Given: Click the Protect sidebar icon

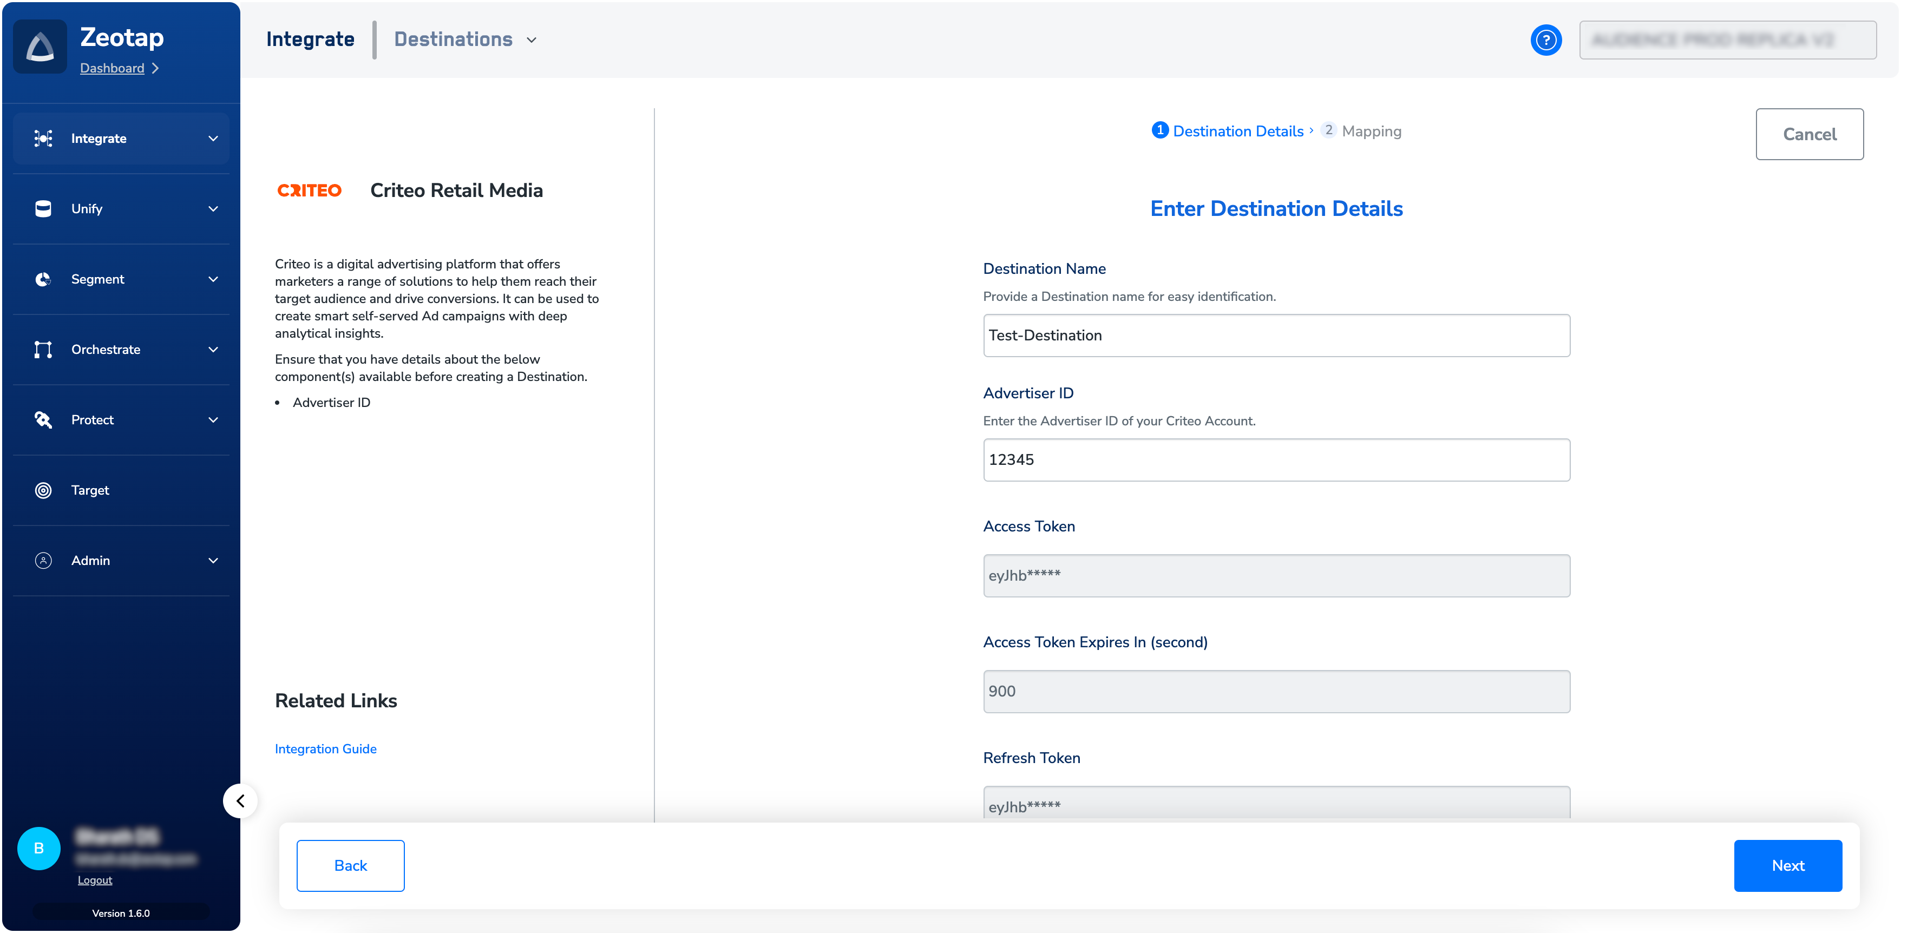Looking at the screenshot, I should (x=43, y=420).
